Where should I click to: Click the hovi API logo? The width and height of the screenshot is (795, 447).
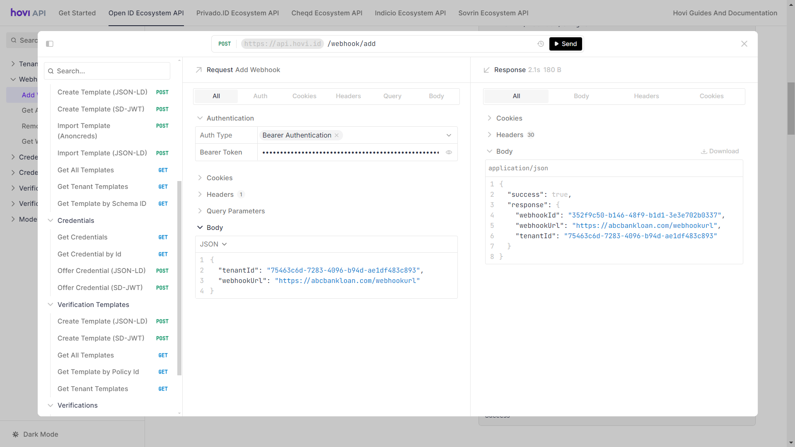click(28, 13)
